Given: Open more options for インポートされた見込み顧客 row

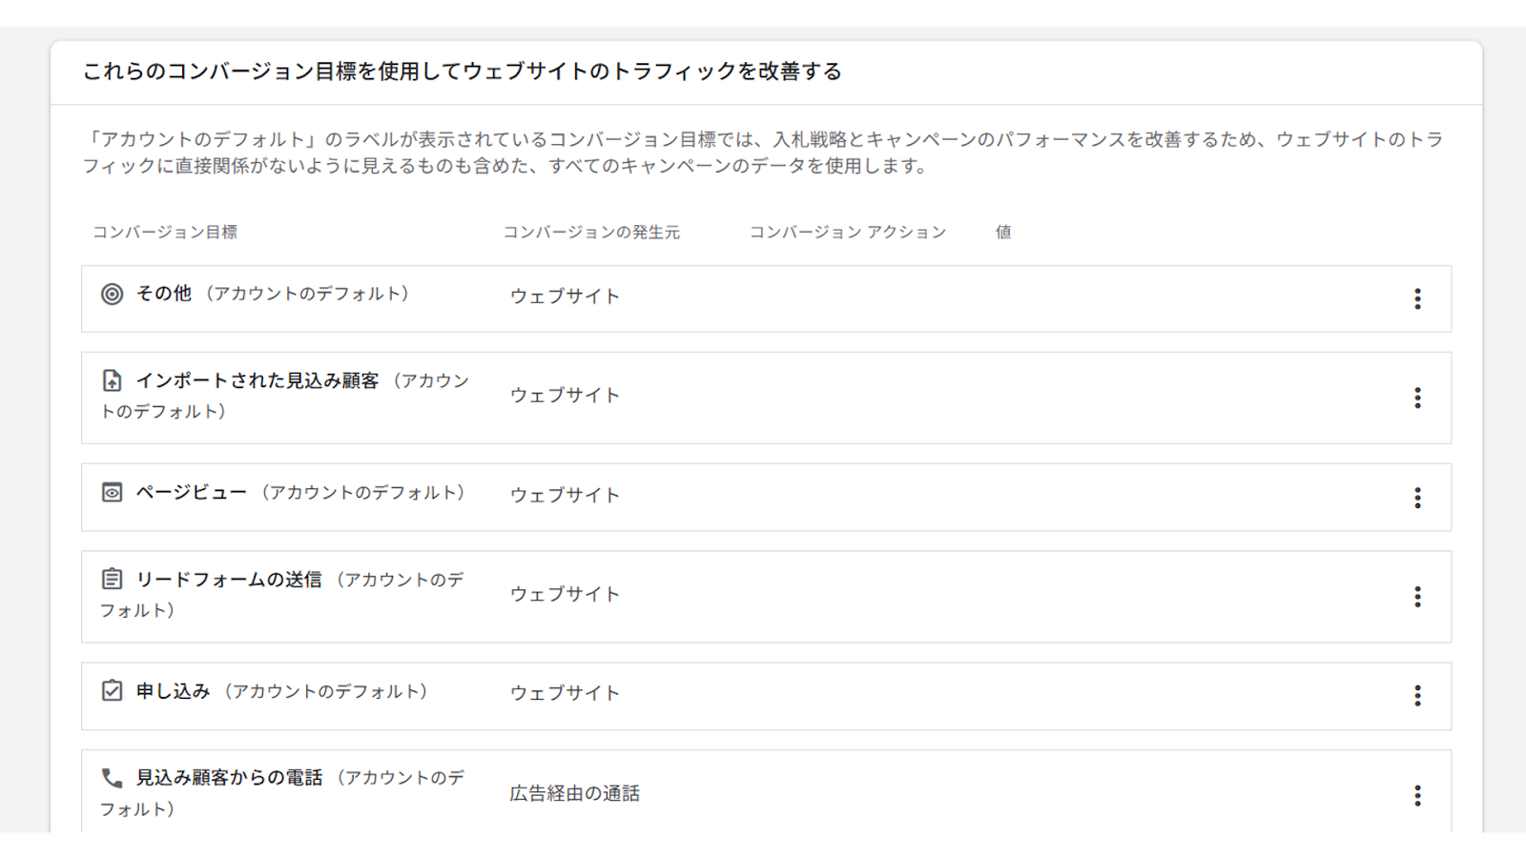Looking at the screenshot, I should (x=1417, y=398).
